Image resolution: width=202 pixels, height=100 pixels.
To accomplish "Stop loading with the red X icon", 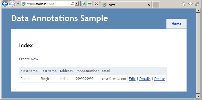I will click(96, 4).
